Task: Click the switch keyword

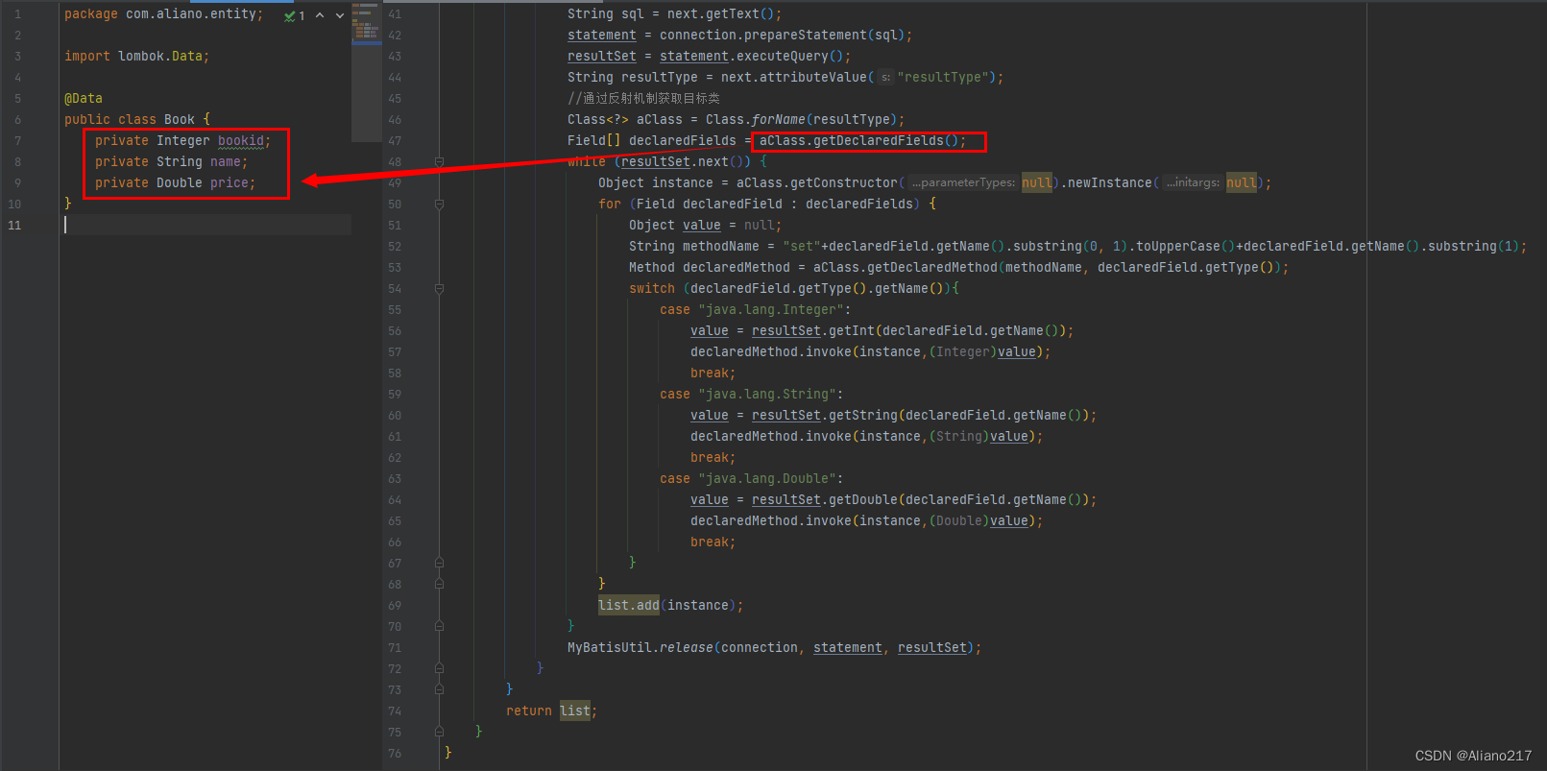Action: [x=652, y=288]
